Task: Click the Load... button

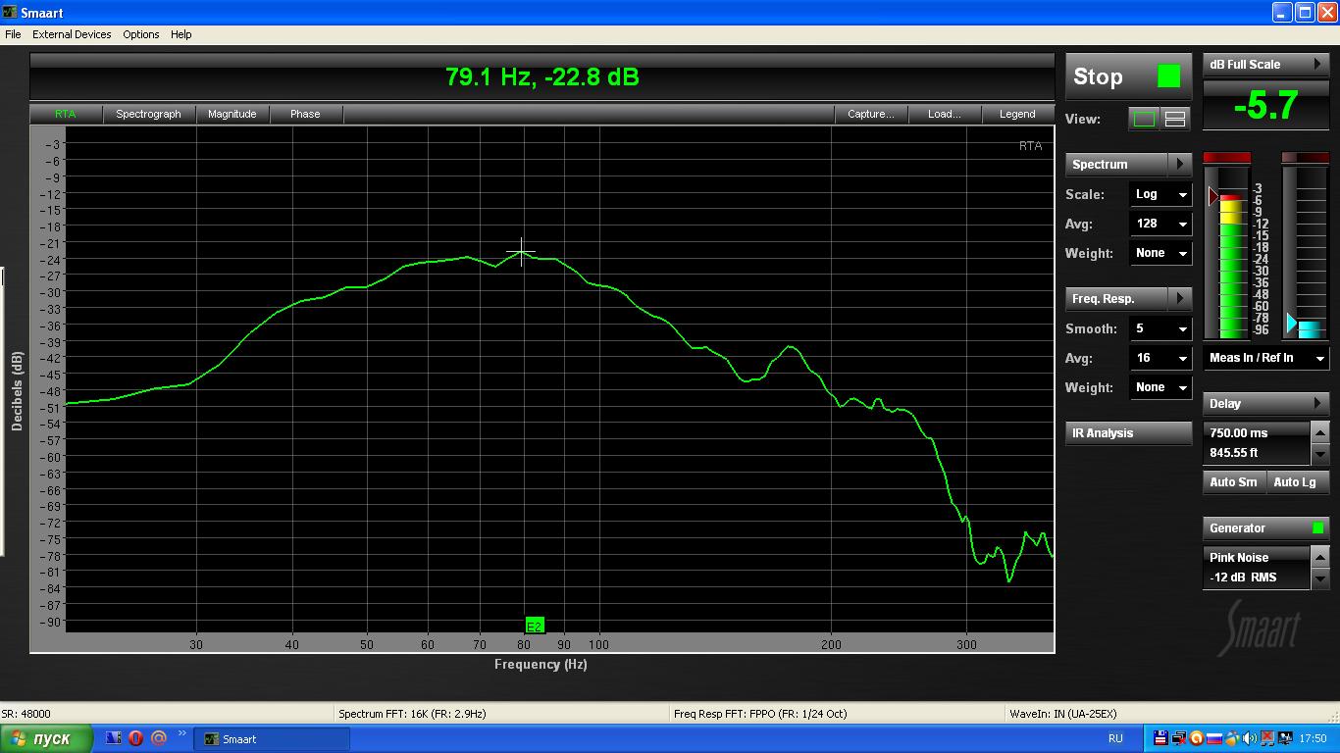Action: [944, 114]
